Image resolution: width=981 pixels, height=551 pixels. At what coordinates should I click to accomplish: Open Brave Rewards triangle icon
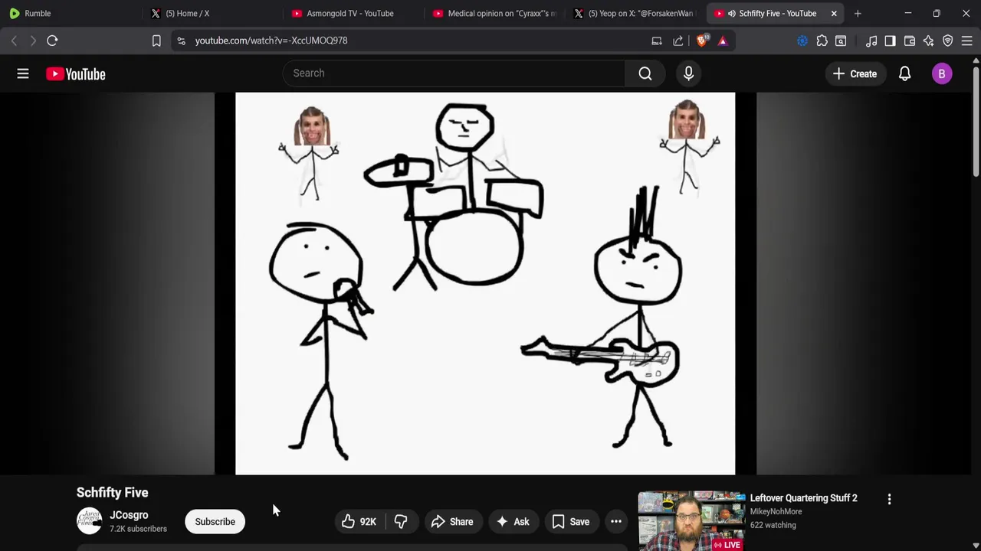coord(723,41)
